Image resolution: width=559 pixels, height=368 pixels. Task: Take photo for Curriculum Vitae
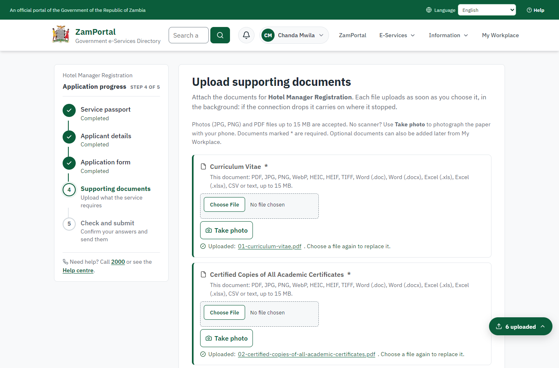pyautogui.click(x=226, y=230)
